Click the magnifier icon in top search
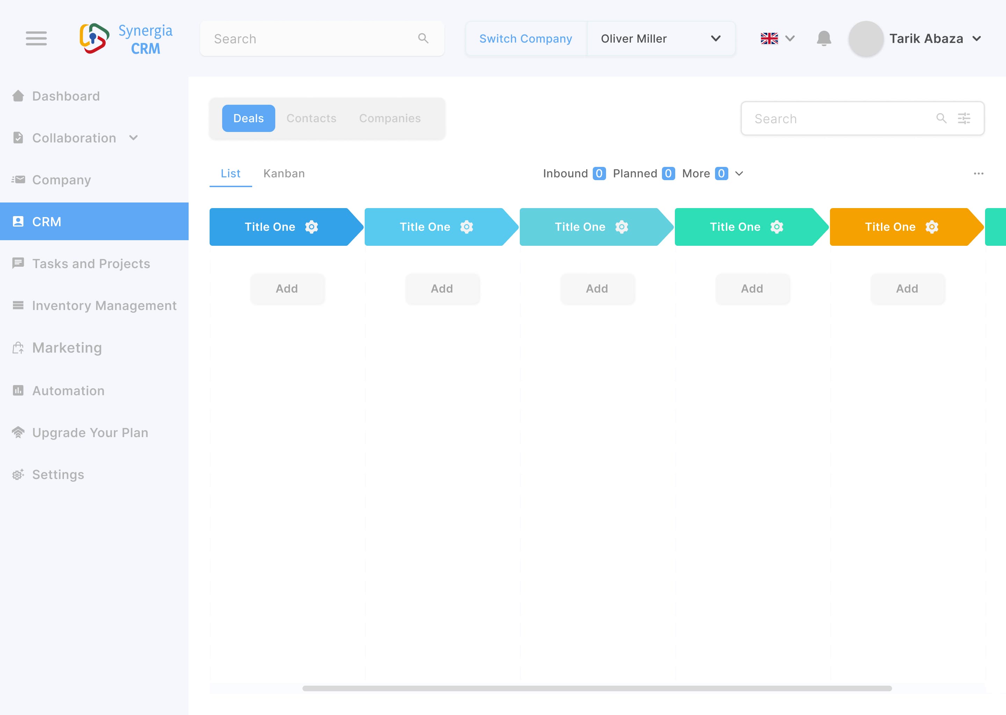The width and height of the screenshot is (1006, 715). click(423, 38)
